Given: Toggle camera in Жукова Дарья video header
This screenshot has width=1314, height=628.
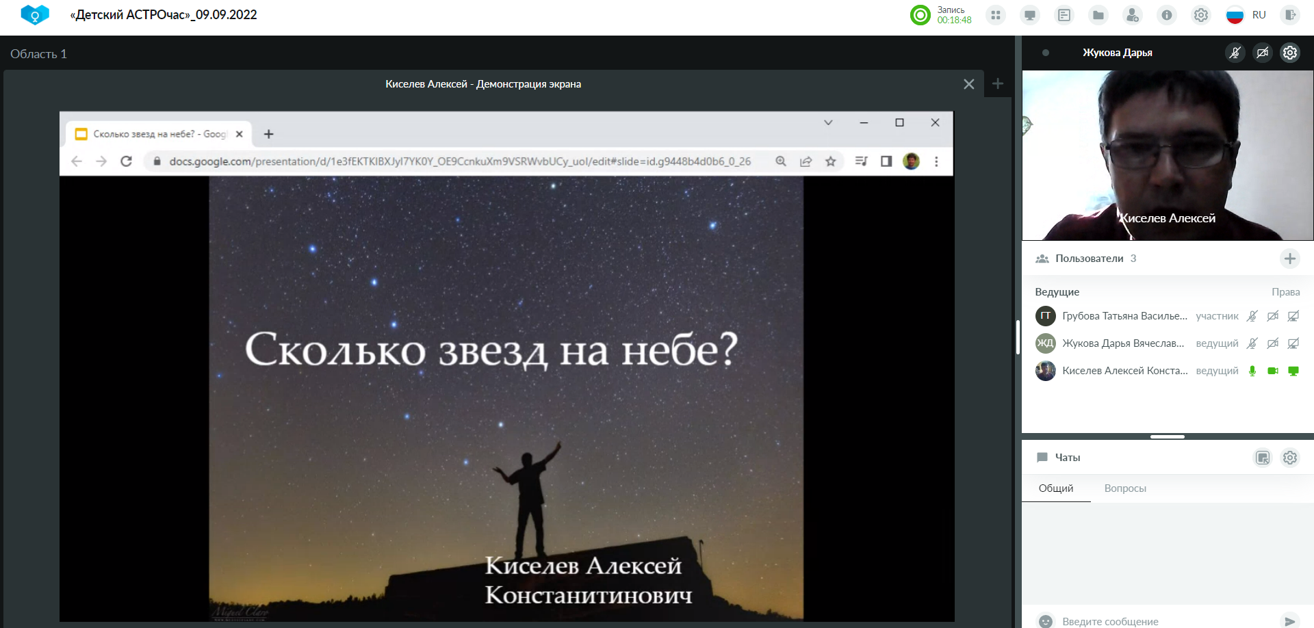Looking at the screenshot, I should (x=1263, y=53).
